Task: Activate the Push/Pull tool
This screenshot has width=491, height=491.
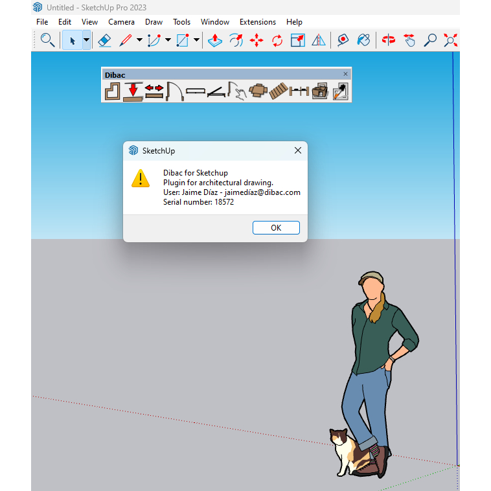Action: point(214,40)
